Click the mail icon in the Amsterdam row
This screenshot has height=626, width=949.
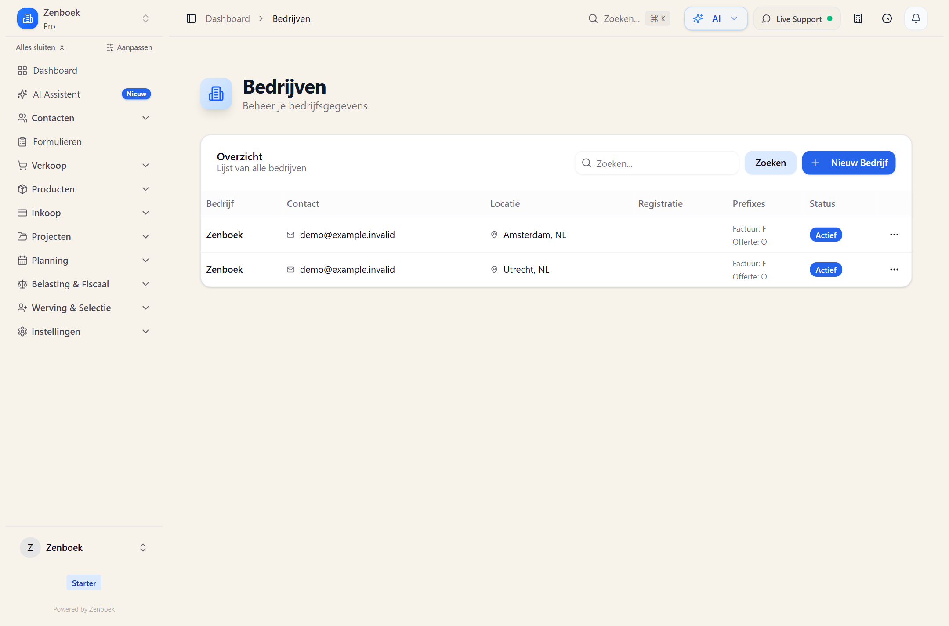click(290, 235)
